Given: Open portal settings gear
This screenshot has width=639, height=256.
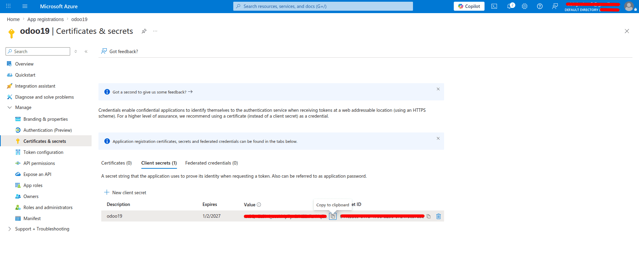Looking at the screenshot, I should click(x=525, y=6).
